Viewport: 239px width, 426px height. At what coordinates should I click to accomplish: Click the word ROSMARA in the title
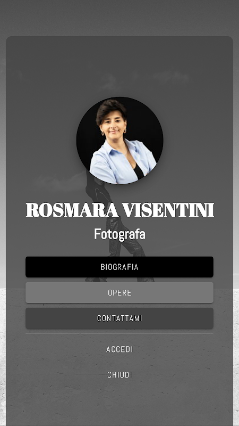tap(72, 210)
